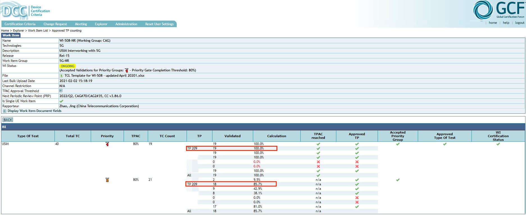Open the Change Request menu

coord(55,24)
